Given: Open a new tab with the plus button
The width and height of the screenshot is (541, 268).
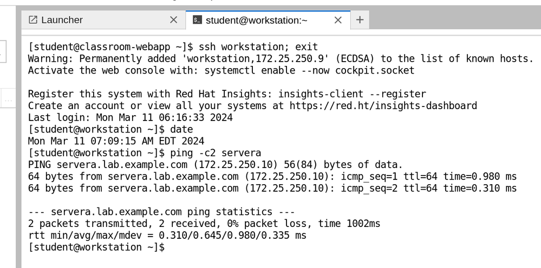Looking at the screenshot, I should 360,20.
